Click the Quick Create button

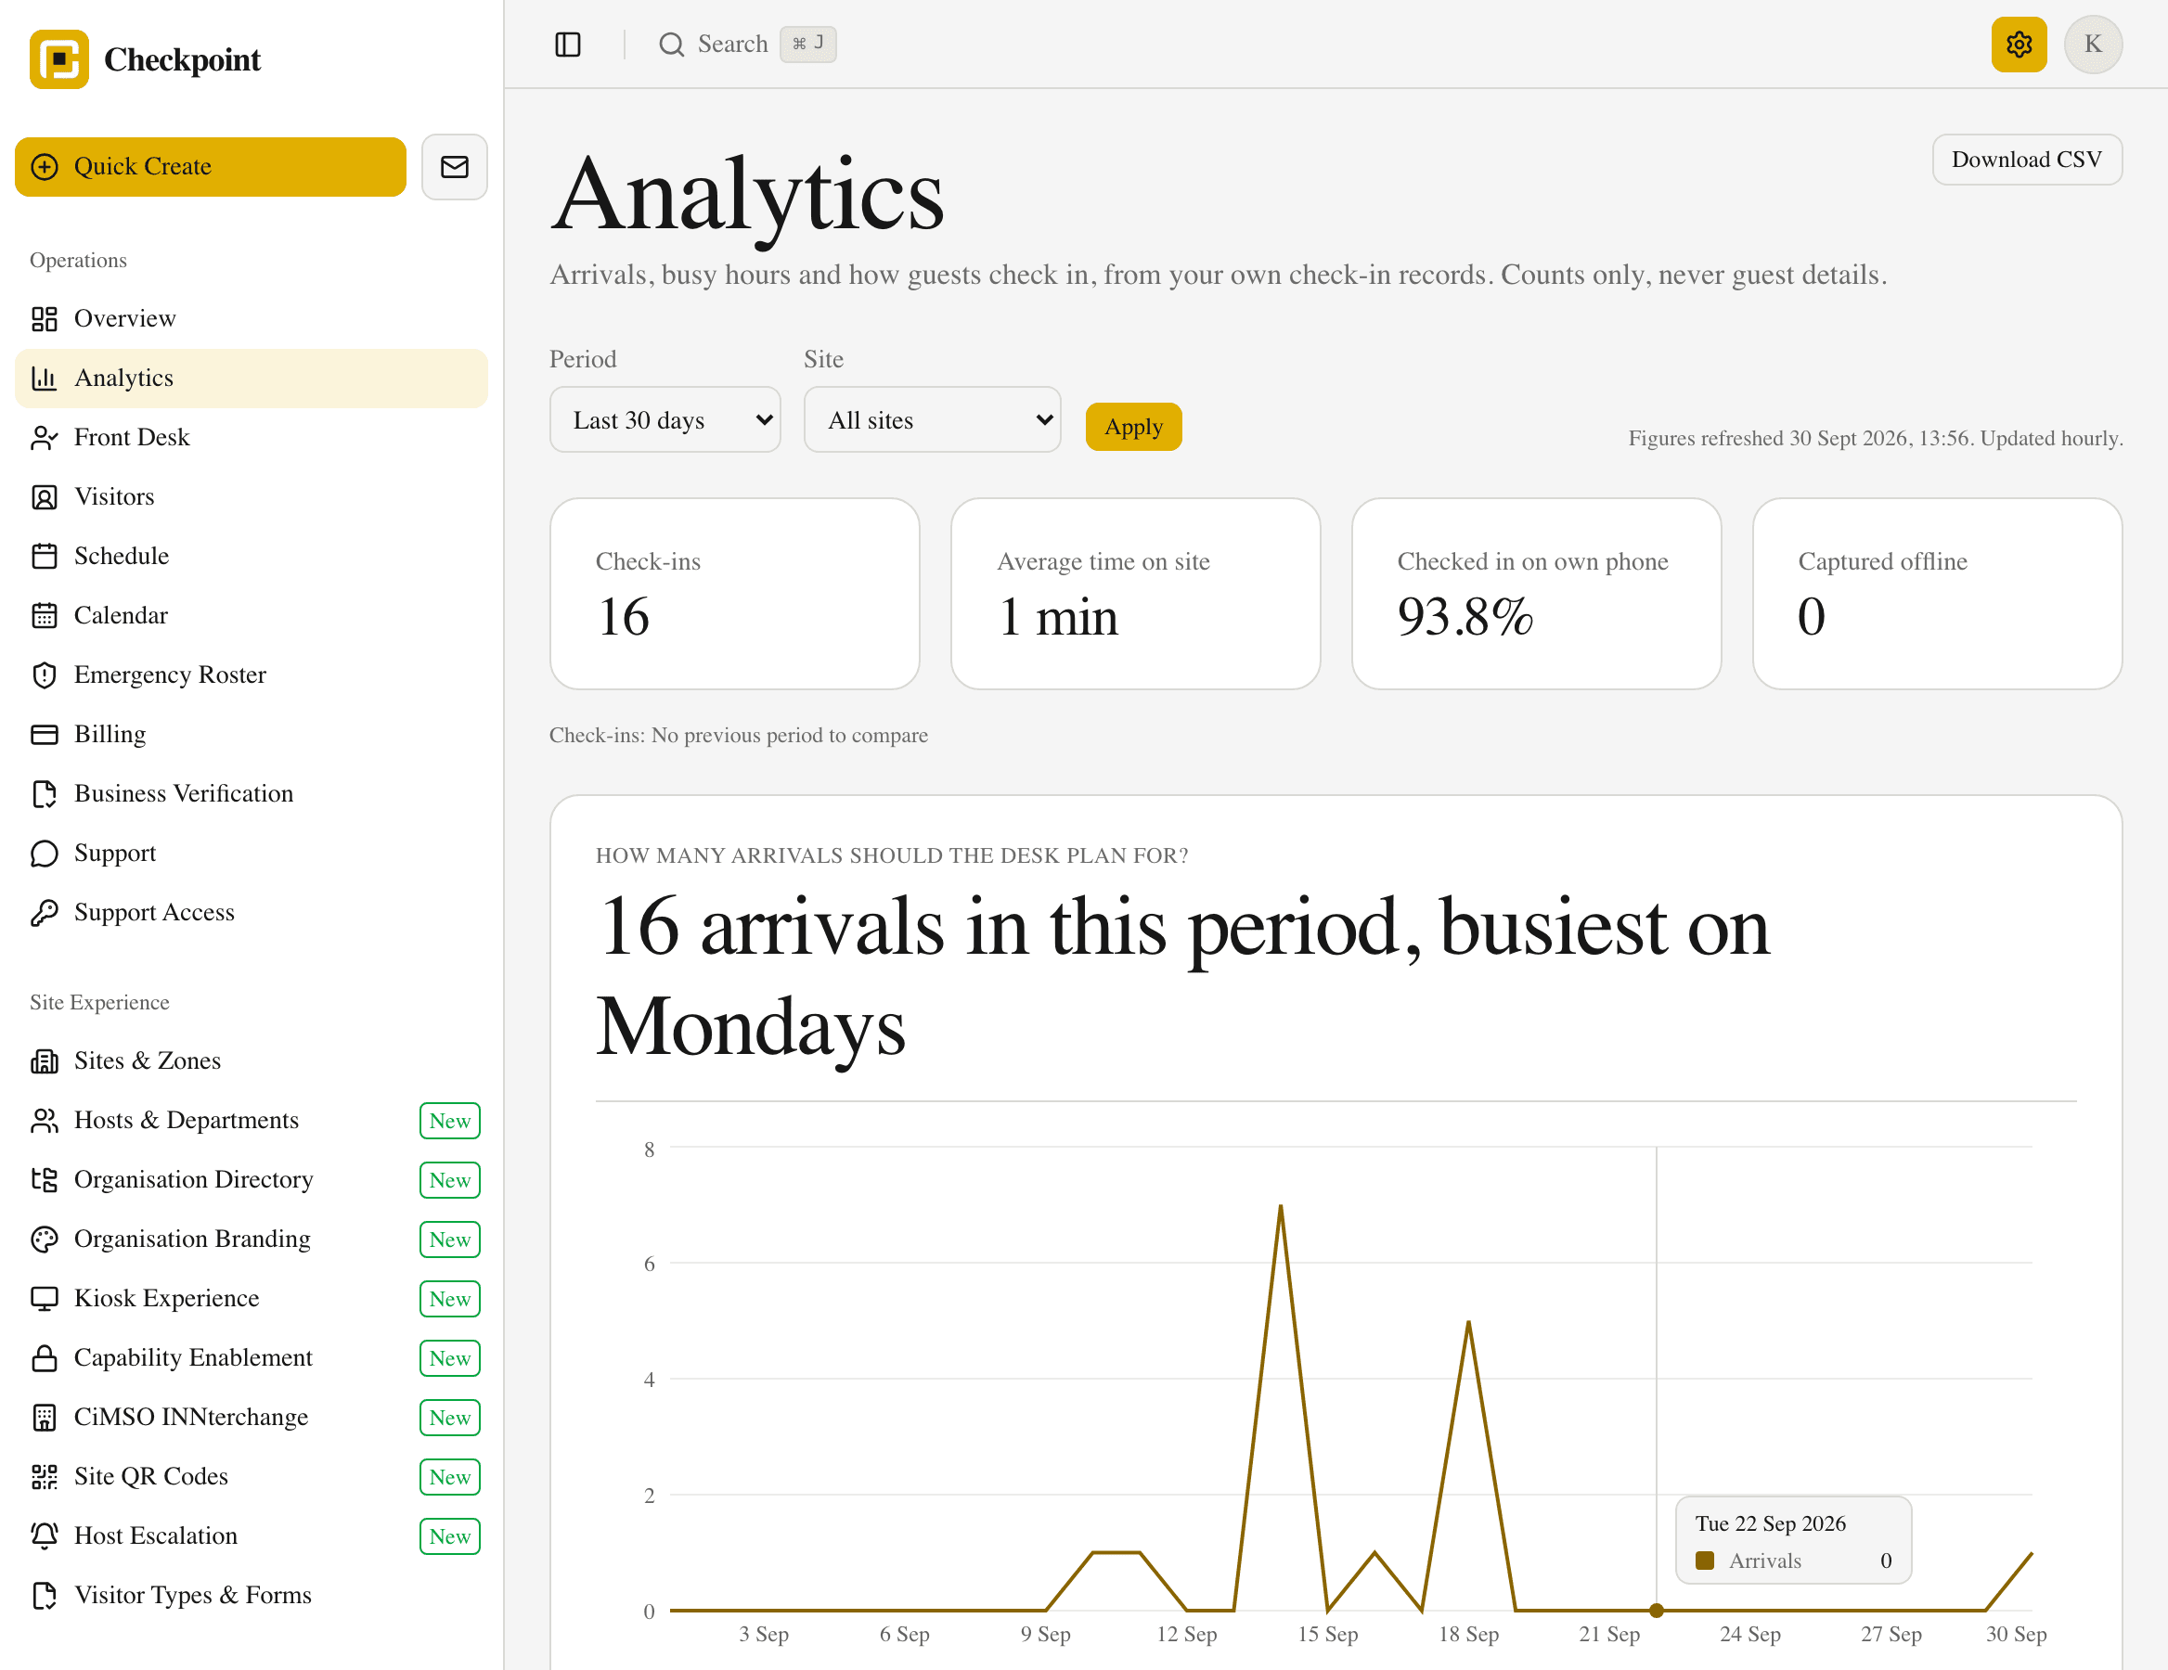211,167
